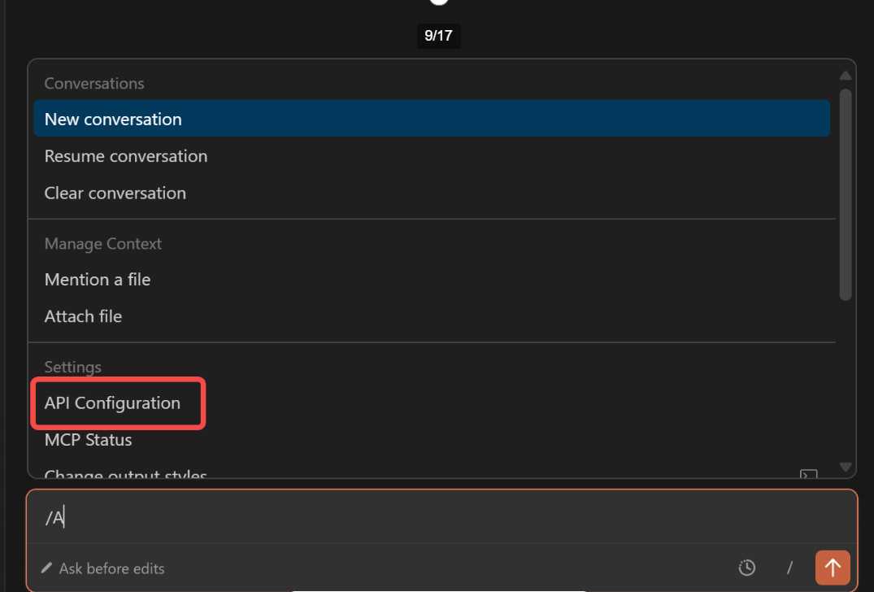The image size is (874, 592).
Task: Click the command menu scrollbar thumb
Action: click(846, 195)
